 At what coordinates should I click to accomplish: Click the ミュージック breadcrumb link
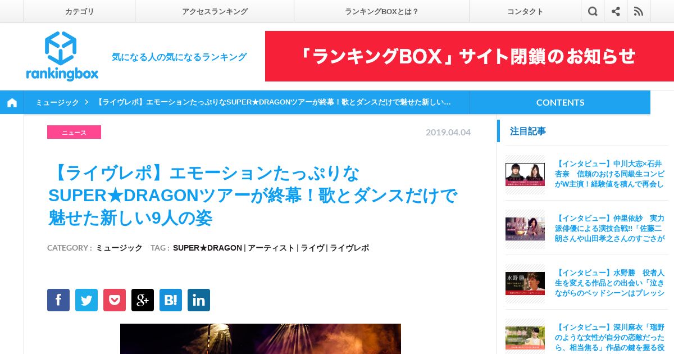pos(57,102)
